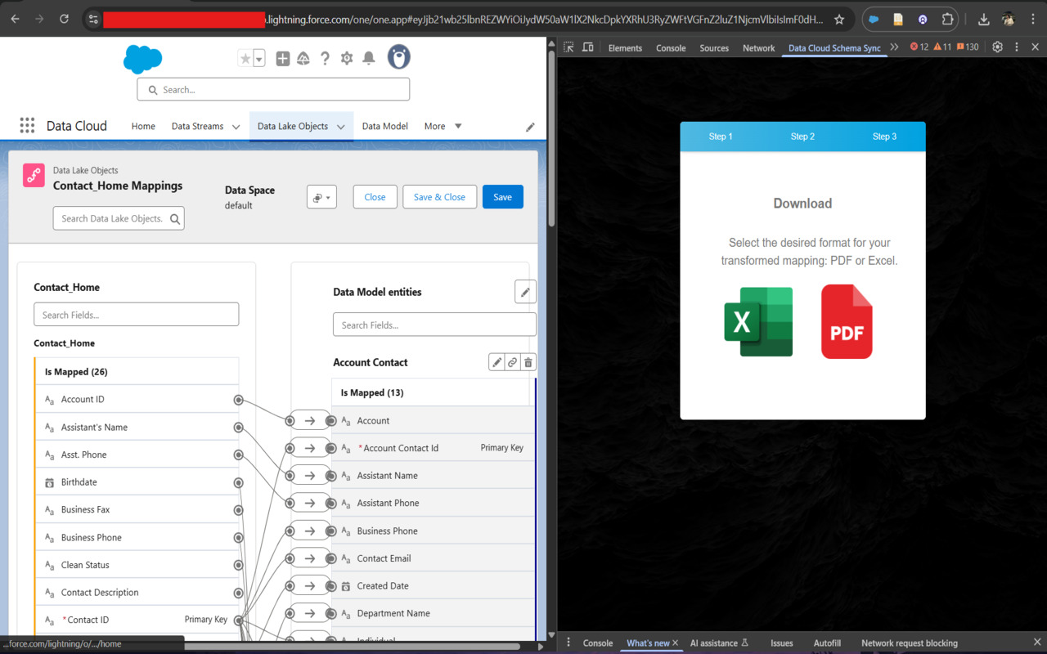
Task: Open the Home nav tab
Action: tap(143, 126)
